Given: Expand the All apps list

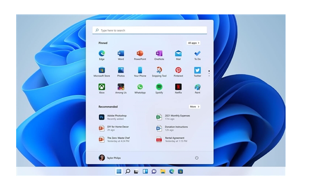Looking at the screenshot, I should pos(194,43).
